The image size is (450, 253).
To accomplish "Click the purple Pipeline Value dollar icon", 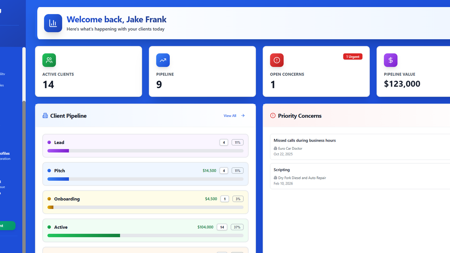I will (391, 60).
